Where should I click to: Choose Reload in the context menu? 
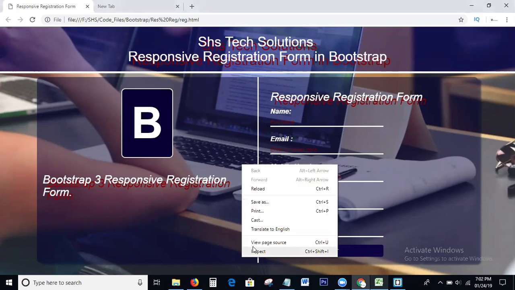290,188
